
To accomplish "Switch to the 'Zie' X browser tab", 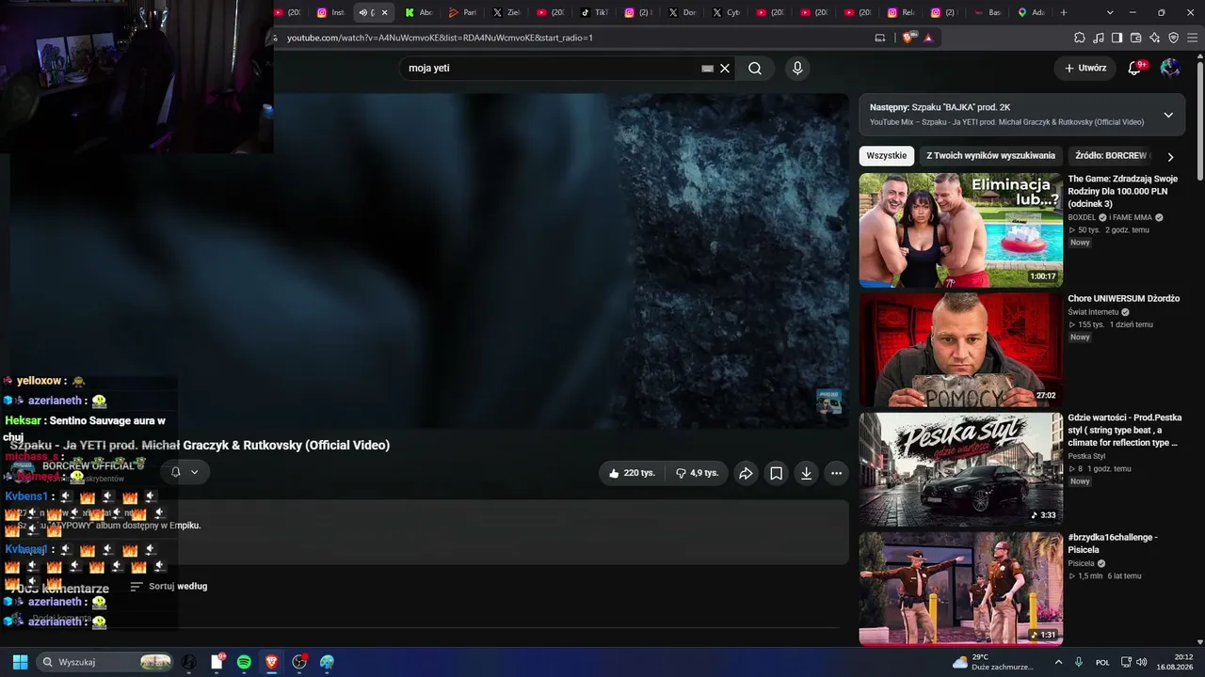I will (506, 12).
